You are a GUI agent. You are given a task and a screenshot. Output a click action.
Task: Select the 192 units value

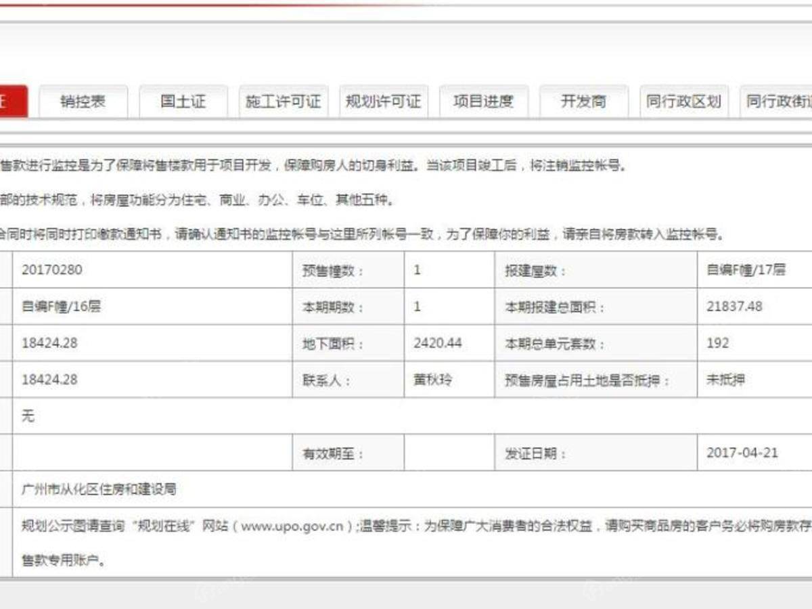718,343
